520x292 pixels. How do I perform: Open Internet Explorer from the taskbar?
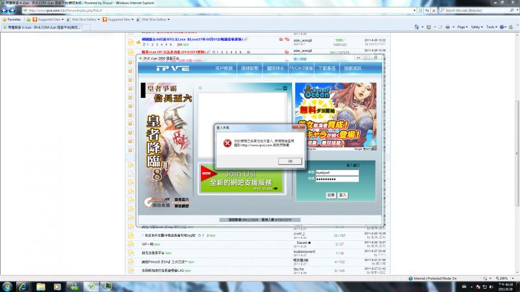click(23, 286)
